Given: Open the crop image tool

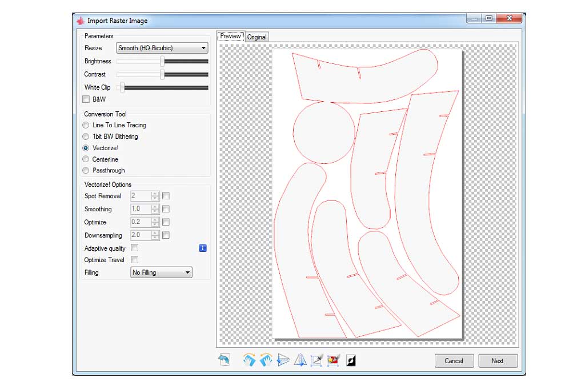Looking at the screenshot, I should 315,360.
